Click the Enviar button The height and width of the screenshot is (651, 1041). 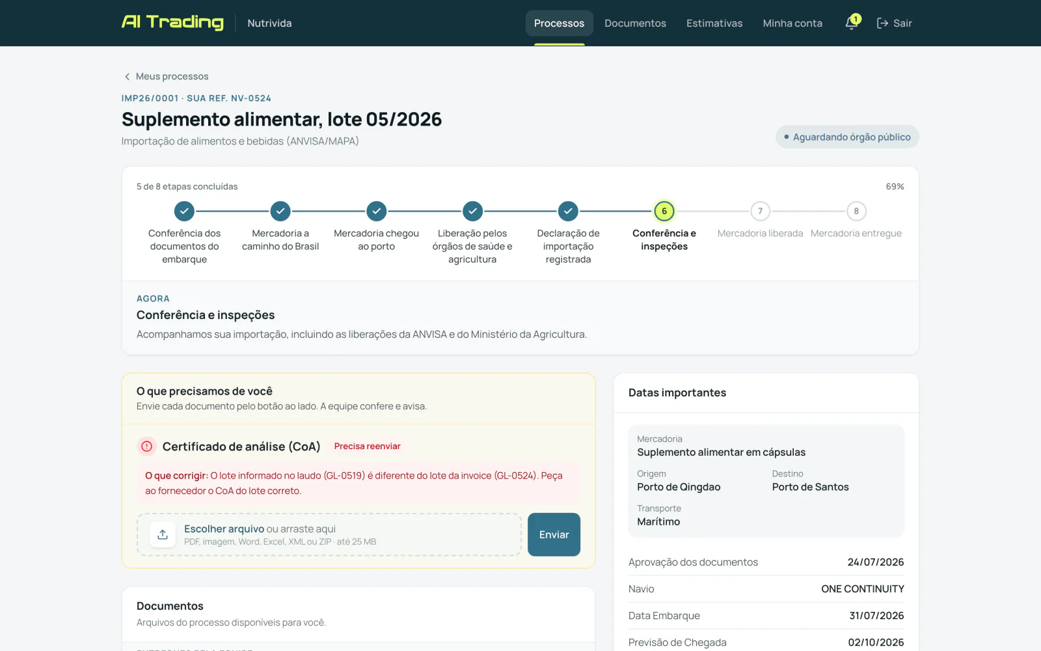(x=554, y=534)
